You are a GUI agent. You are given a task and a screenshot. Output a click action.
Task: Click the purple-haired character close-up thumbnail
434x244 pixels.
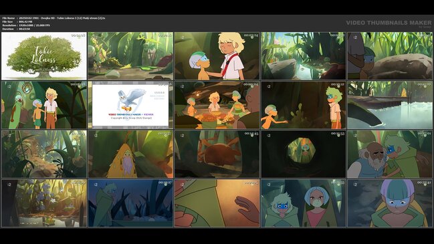click(390, 203)
